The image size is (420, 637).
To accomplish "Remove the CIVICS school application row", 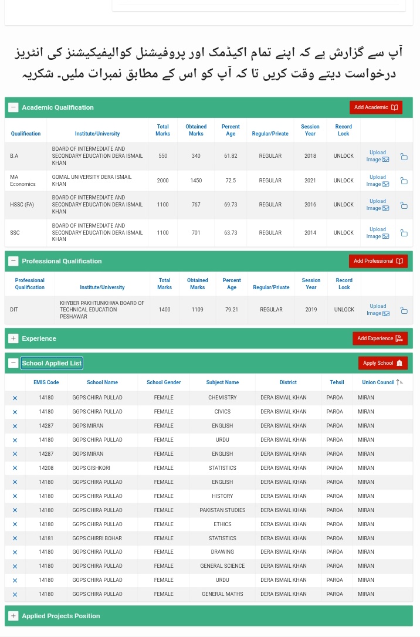I will 15,412.
